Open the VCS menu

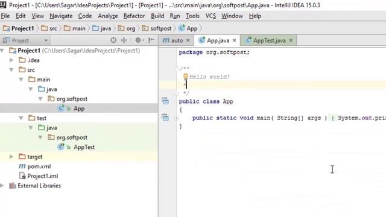click(210, 16)
